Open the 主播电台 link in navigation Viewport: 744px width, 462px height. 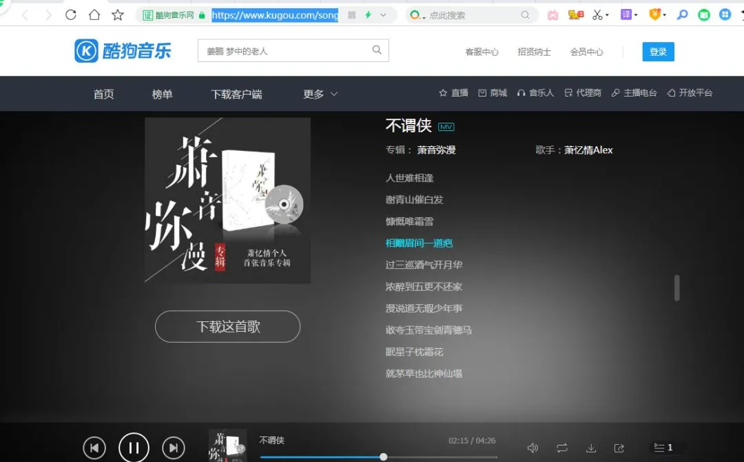(634, 93)
